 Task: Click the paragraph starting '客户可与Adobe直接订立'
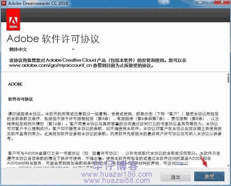[114, 160]
